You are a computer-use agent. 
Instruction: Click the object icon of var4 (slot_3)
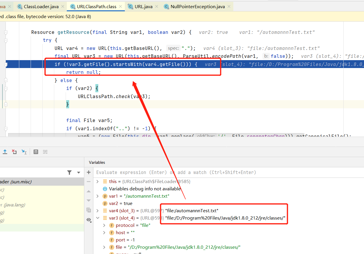tap(105, 211)
